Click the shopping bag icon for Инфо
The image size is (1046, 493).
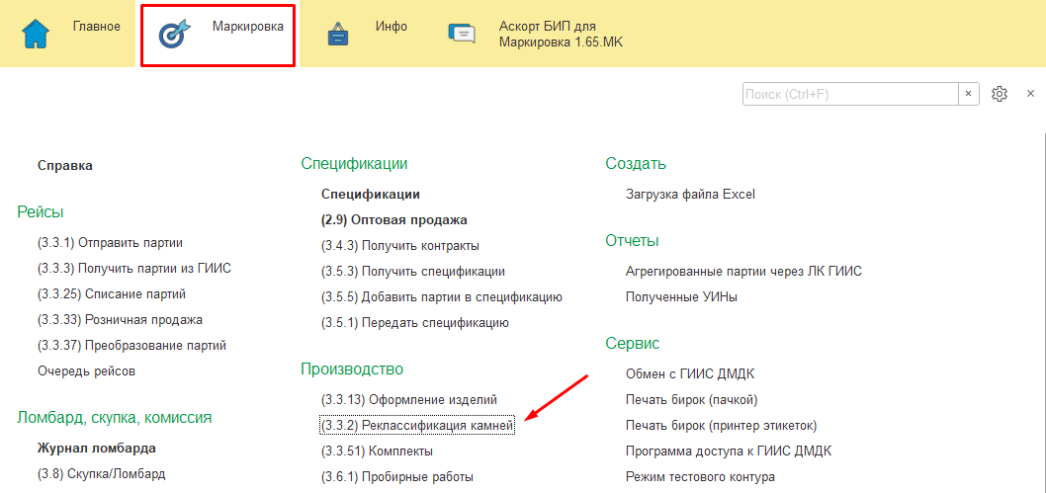pos(339,34)
